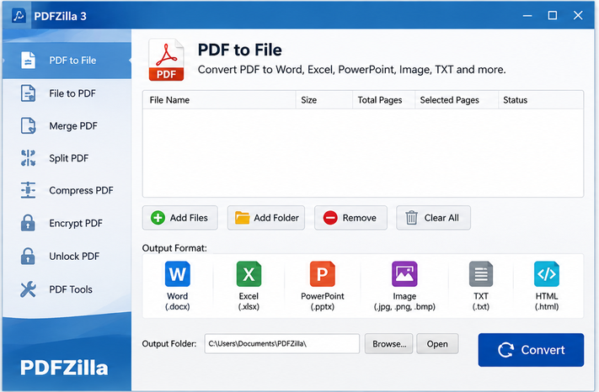Switch to File to PDF mode

coord(67,93)
